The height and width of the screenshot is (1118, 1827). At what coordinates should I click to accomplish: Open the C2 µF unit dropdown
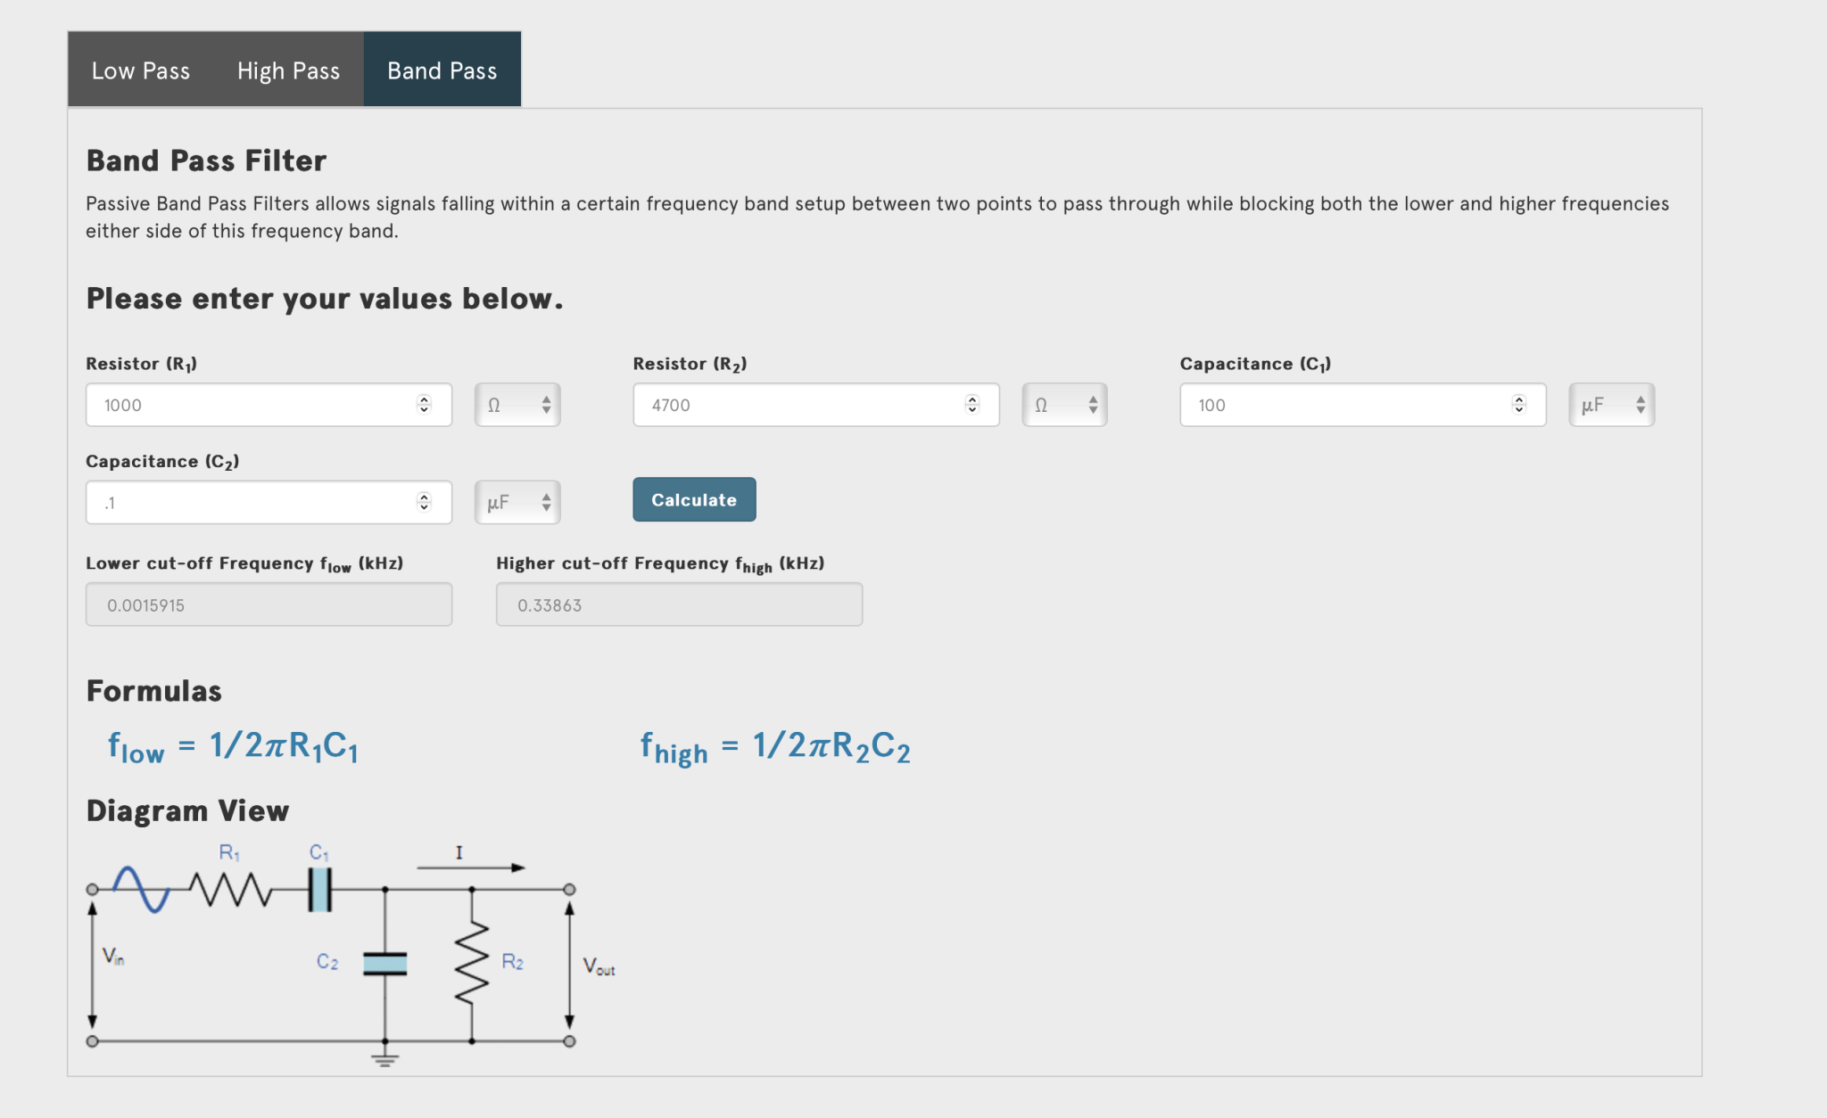pos(517,502)
